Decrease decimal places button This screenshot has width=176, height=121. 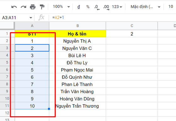coord(97,7)
